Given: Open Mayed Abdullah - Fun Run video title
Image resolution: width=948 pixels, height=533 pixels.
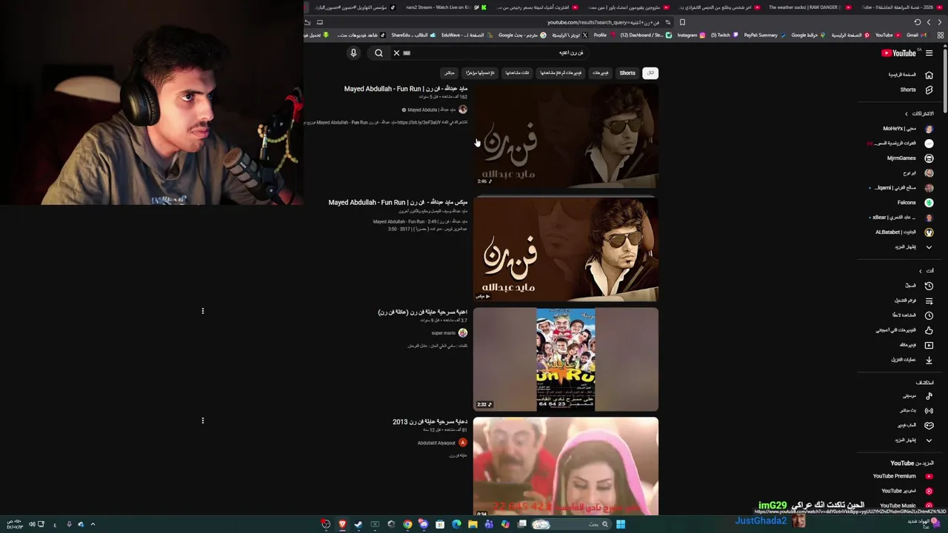Looking at the screenshot, I should 406,89.
